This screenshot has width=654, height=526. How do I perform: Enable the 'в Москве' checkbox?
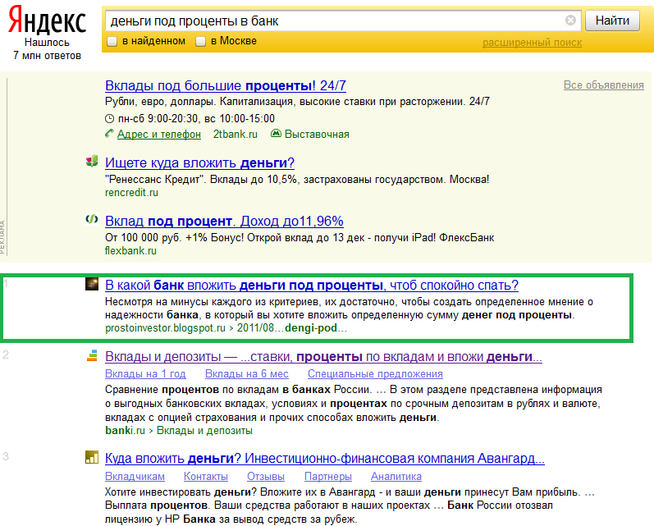[x=200, y=41]
